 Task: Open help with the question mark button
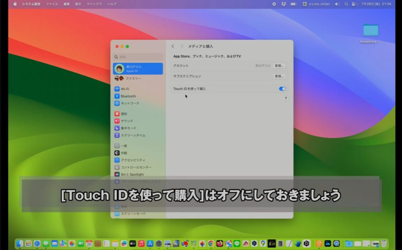pyautogui.click(x=285, y=98)
